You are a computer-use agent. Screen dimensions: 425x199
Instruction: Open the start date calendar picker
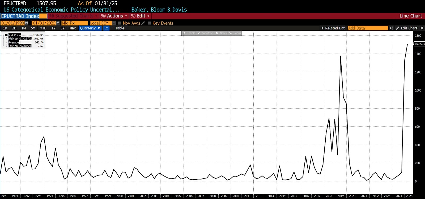click(x=27, y=23)
